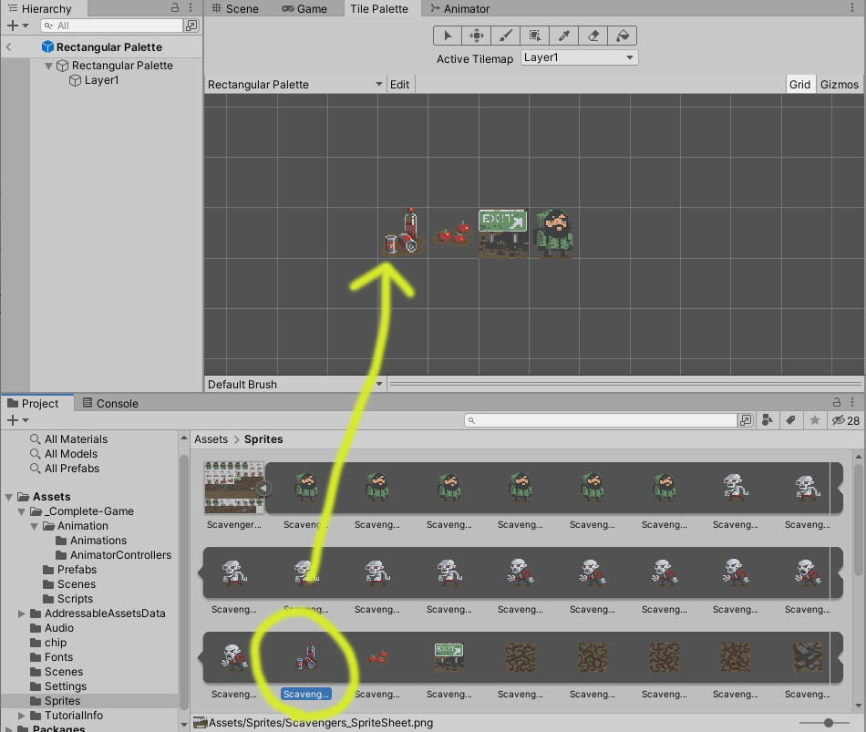This screenshot has width=866, height=732.
Task: Open Hierarchy panel kebab options
Action: (x=191, y=7)
